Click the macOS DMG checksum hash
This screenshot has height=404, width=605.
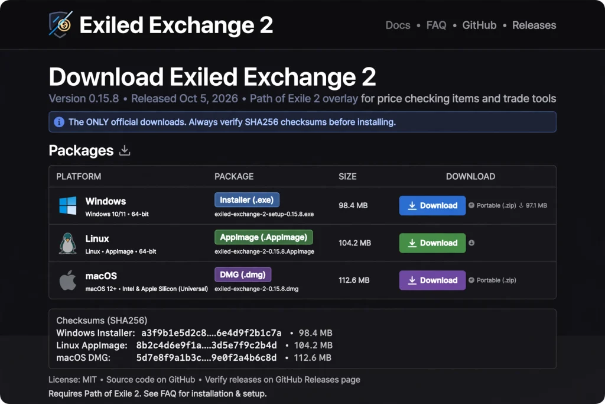[206, 358]
